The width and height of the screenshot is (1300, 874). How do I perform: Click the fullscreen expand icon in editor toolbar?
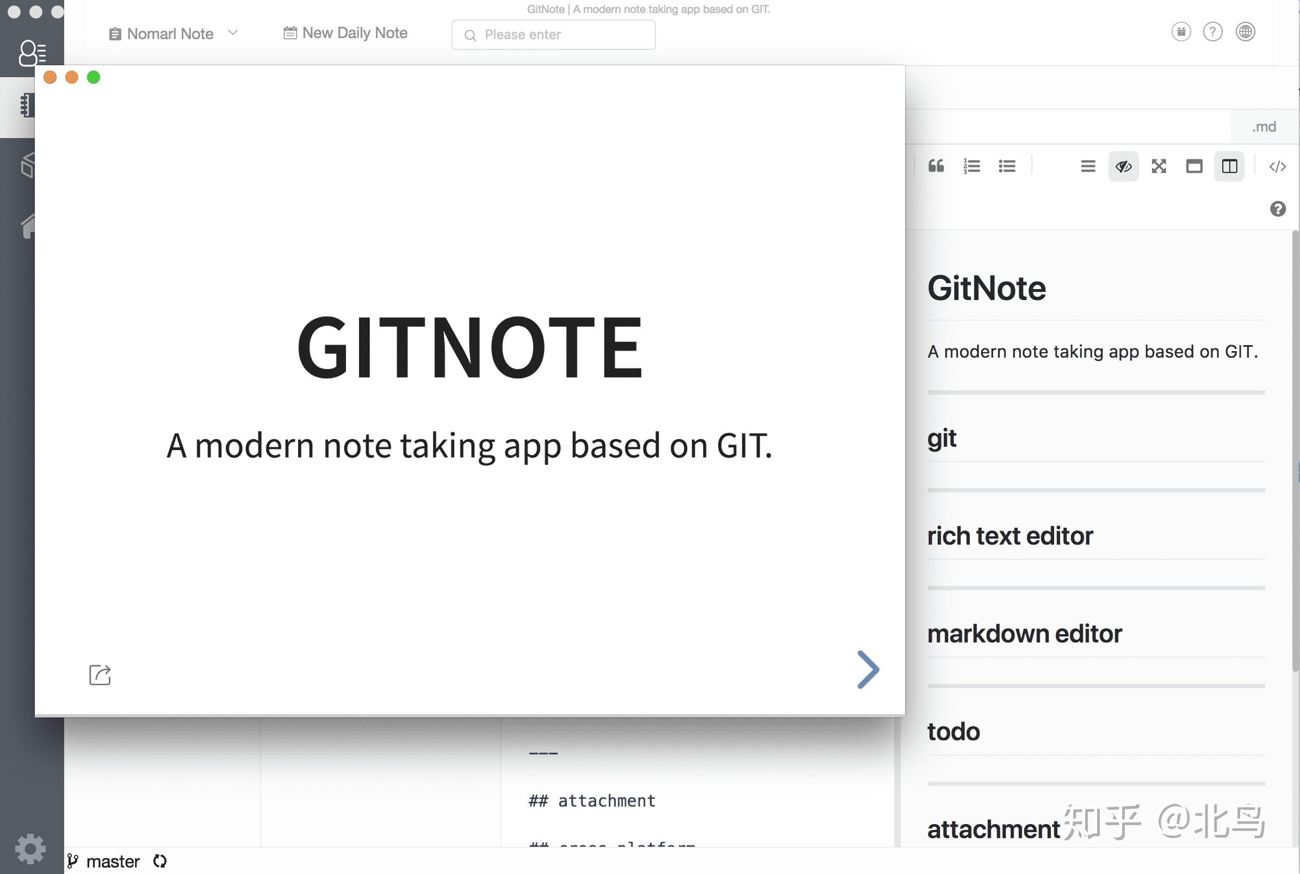[1159, 166]
